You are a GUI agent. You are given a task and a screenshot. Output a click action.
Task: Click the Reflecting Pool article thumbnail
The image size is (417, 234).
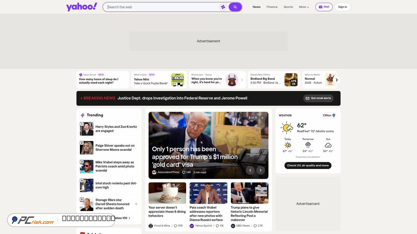tap(249, 193)
